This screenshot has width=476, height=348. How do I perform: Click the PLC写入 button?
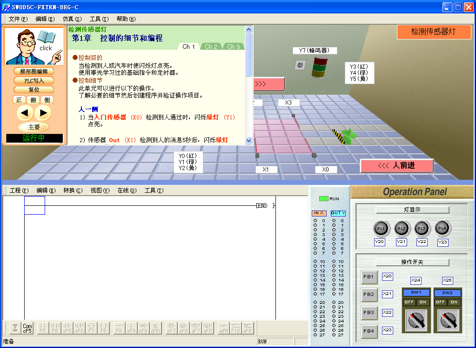[x=34, y=80]
